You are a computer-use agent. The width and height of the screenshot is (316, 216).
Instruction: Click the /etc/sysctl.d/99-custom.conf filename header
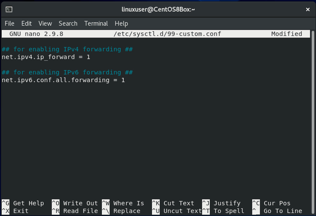[167, 34]
